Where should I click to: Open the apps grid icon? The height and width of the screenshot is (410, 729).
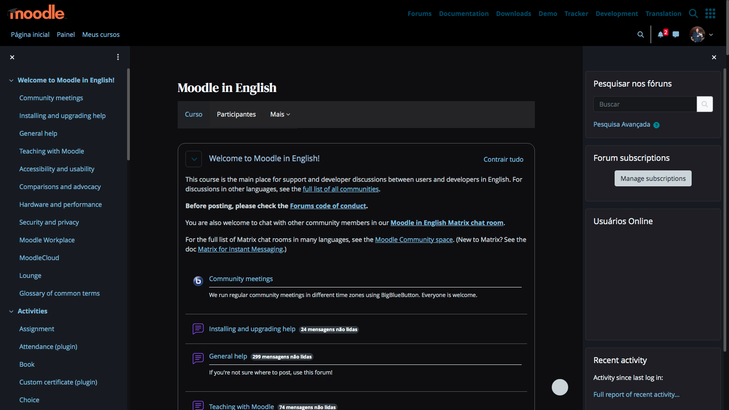point(710,14)
